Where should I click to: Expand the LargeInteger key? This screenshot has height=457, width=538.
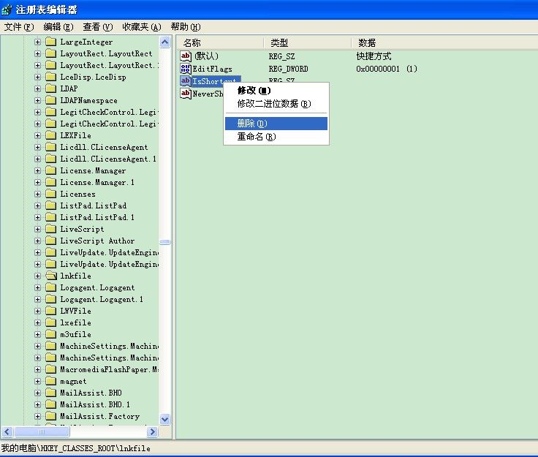pos(37,42)
